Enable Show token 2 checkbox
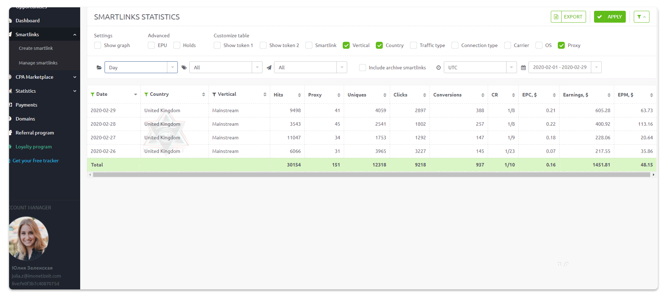 pyautogui.click(x=263, y=45)
